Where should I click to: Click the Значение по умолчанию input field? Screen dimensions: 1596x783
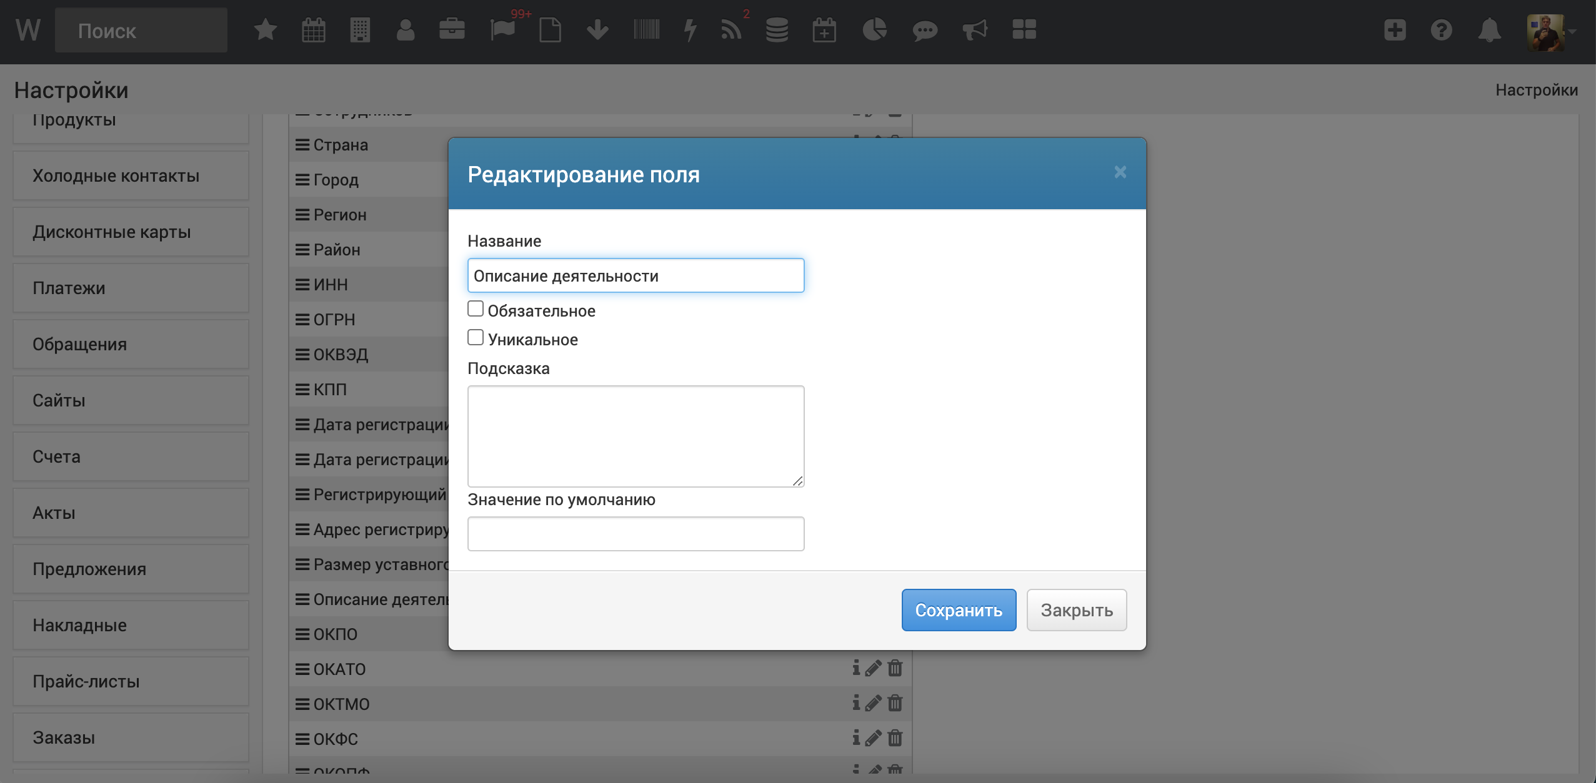click(636, 534)
